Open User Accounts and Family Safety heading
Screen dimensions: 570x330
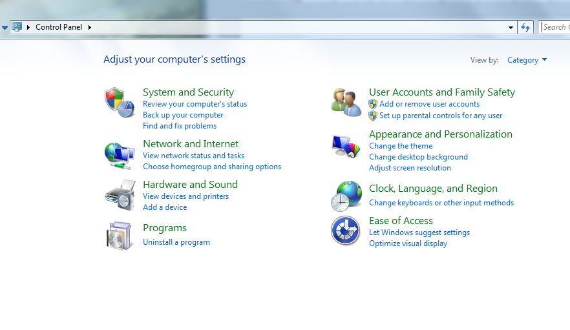[x=442, y=92]
